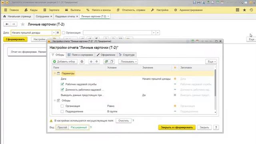Click the calendar icon in Дата field
This screenshot has height=144, width=256.
58,33
